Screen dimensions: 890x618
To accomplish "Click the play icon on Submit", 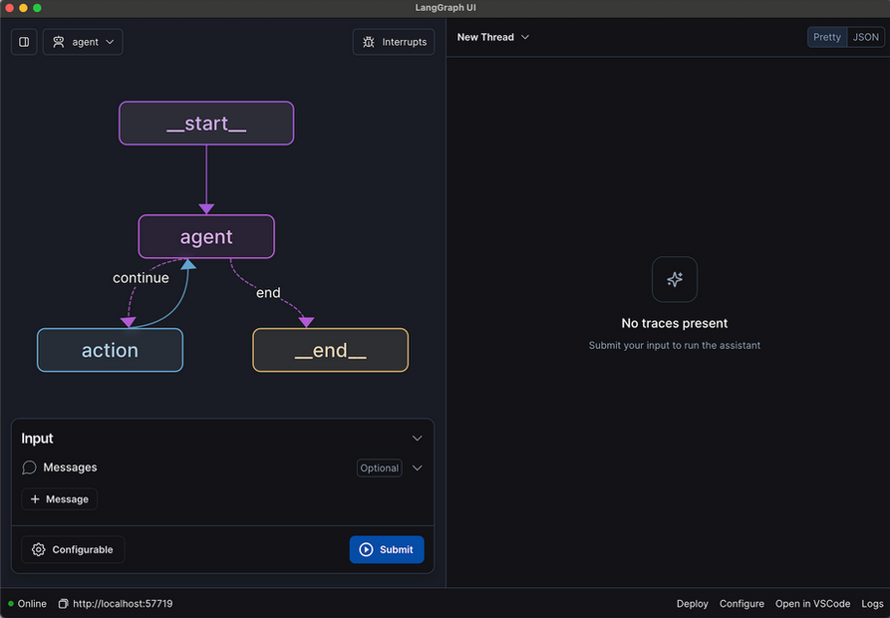I will pos(366,549).
